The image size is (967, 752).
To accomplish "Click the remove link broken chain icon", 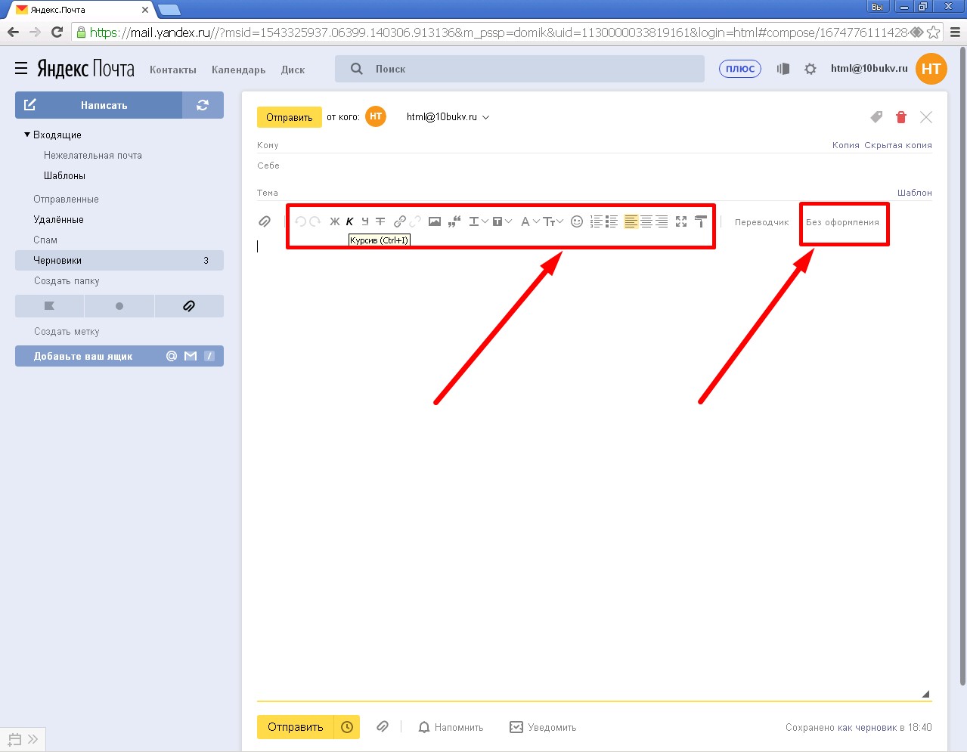I will tap(415, 221).
